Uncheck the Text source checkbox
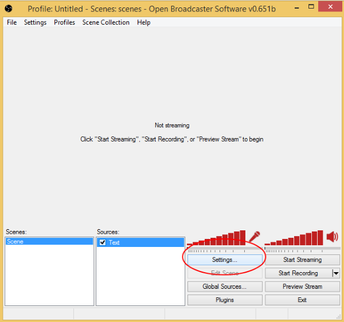Screen dimensions: 344x322 pos(103,242)
